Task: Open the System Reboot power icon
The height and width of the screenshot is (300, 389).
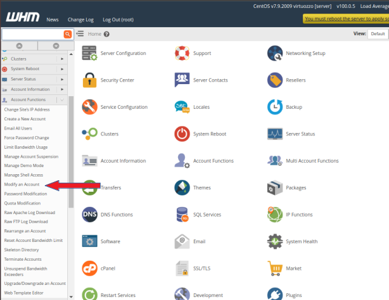Action: coord(182,134)
